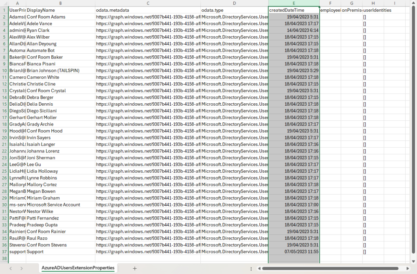Select column G header
The width and height of the screenshot is (417, 274).
point(351,3)
